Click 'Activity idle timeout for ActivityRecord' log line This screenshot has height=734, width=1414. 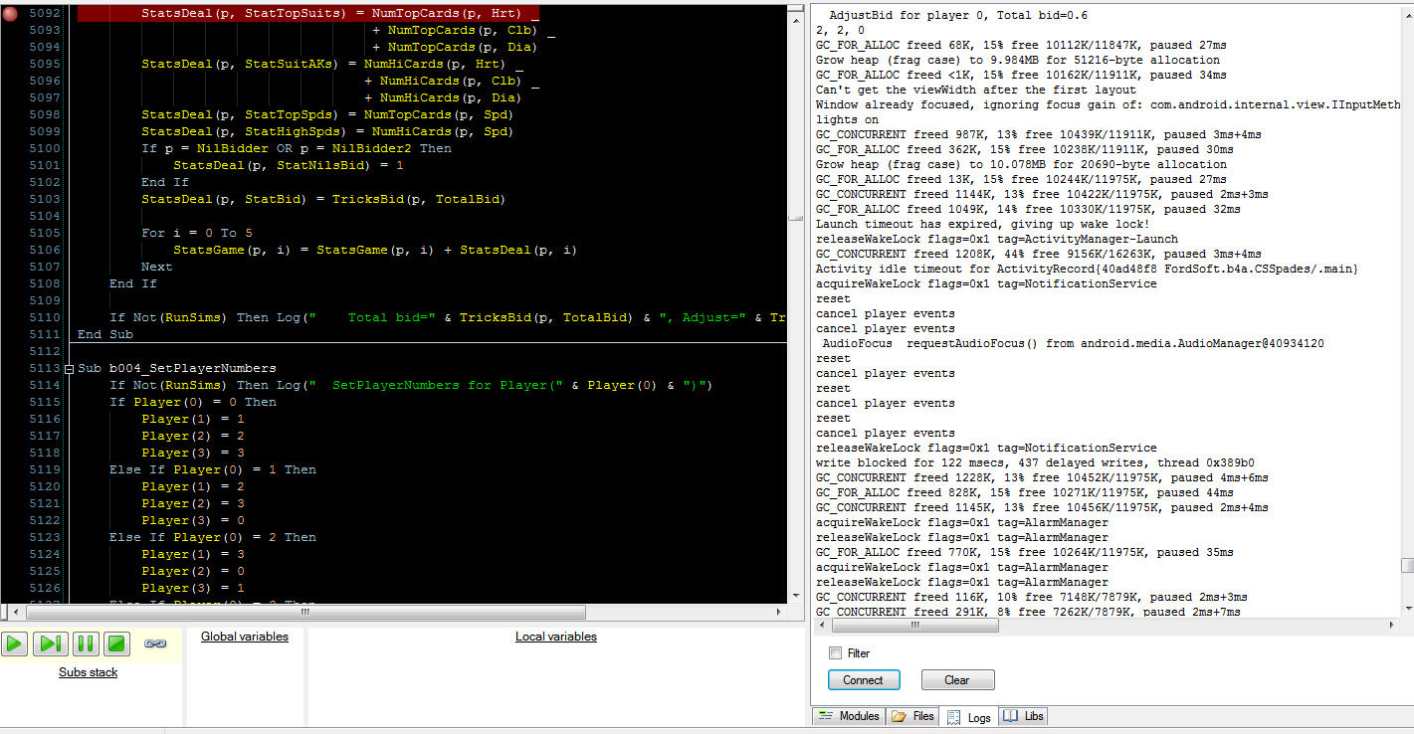[x=1087, y=269]
